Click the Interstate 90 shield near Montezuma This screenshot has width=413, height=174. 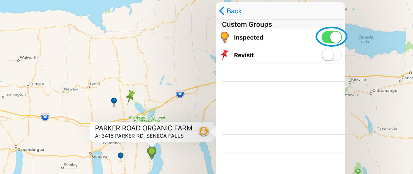click(180, 94)
